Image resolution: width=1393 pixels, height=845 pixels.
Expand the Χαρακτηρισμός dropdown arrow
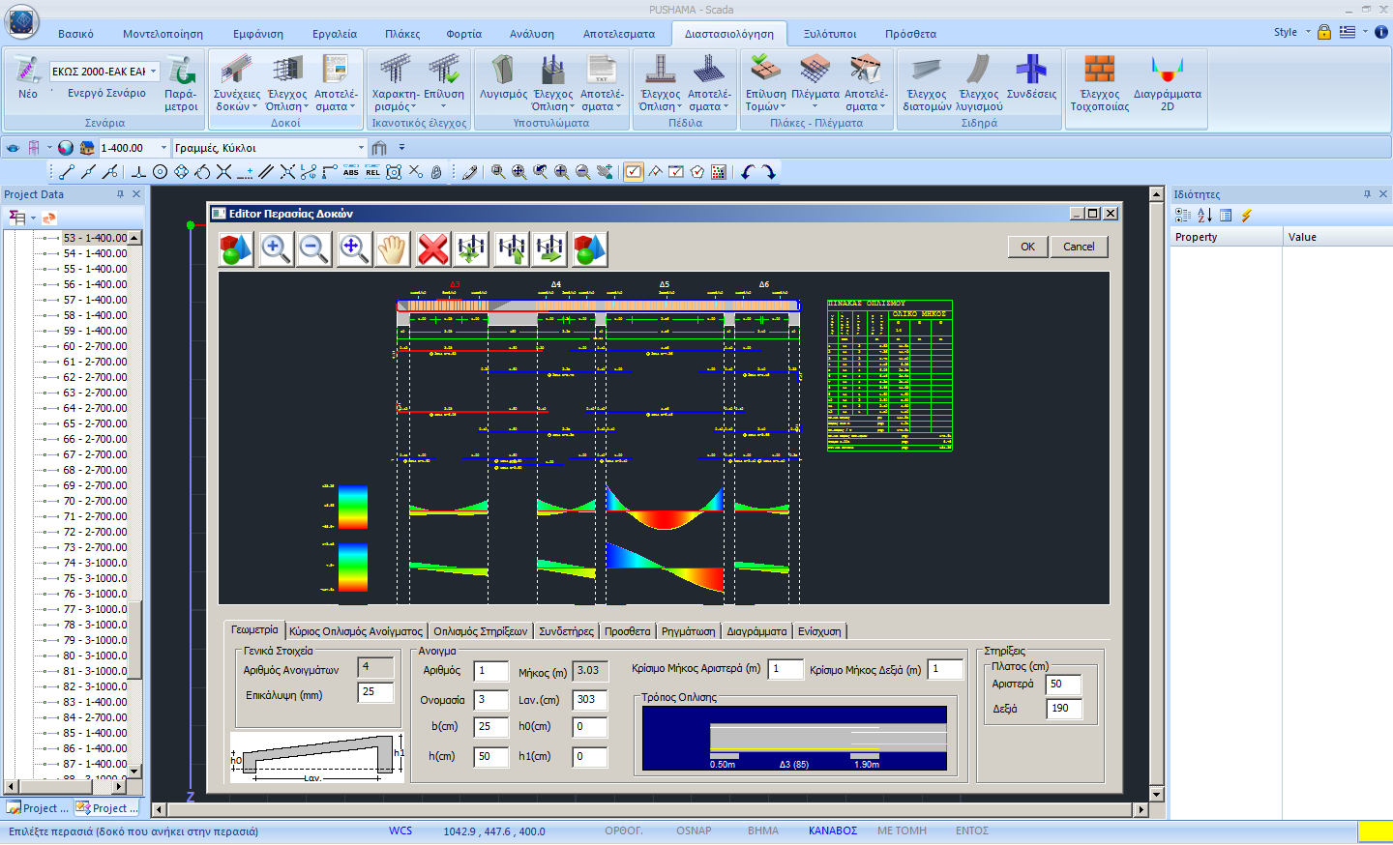(414, 107)
